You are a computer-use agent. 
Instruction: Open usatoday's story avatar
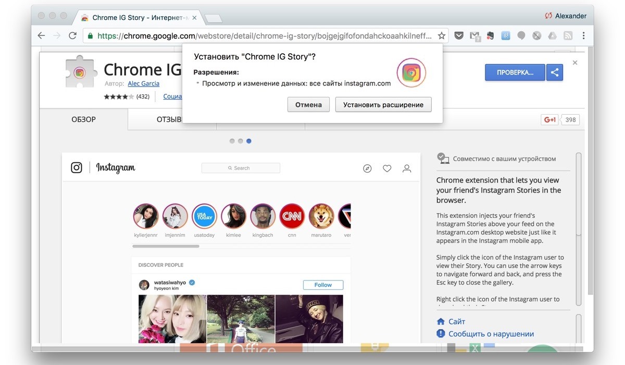click(204, 216)
